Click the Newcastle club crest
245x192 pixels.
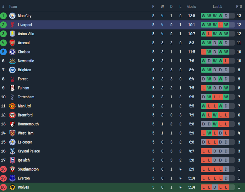[12, 61]
